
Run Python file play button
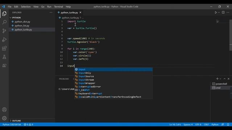tap(216, 13)
